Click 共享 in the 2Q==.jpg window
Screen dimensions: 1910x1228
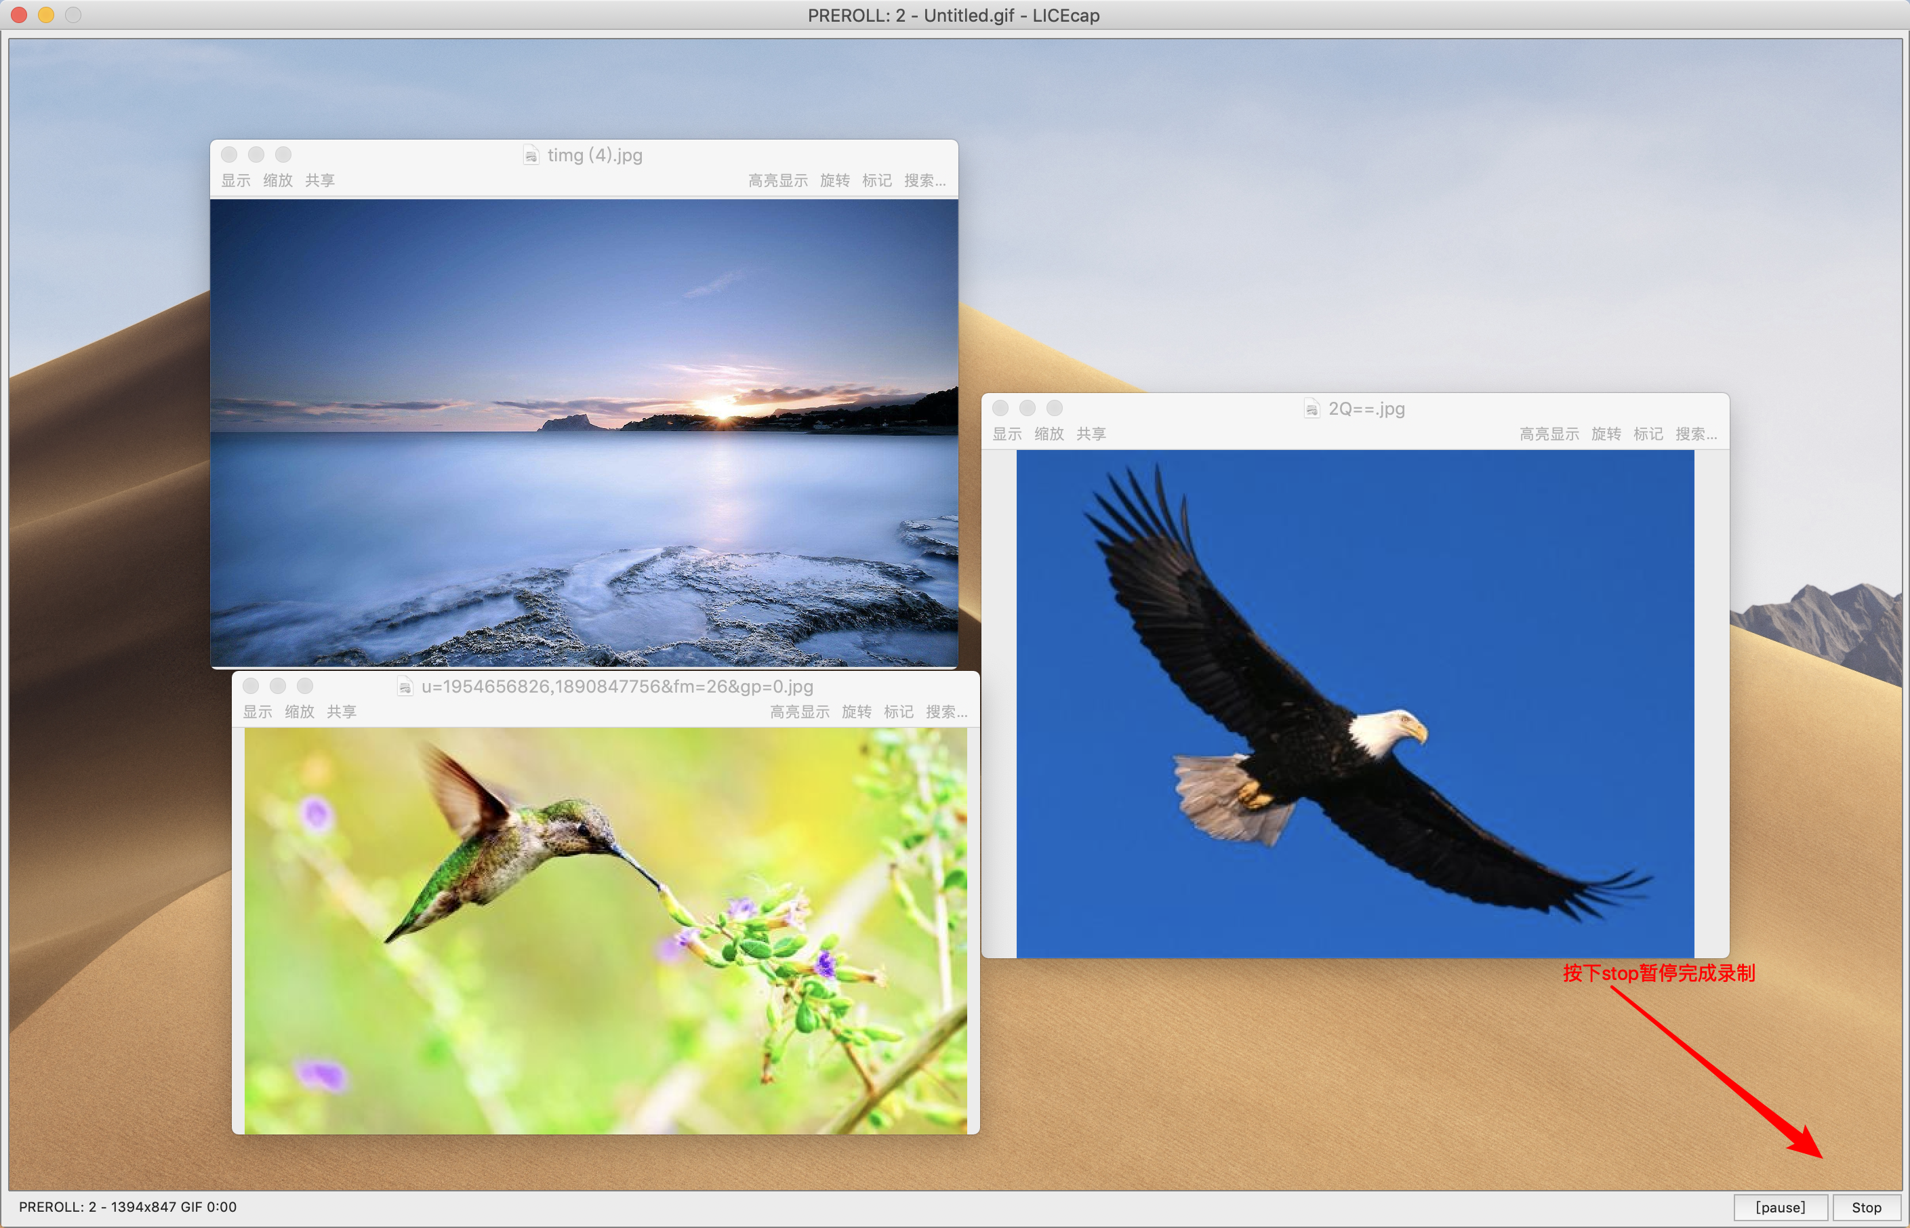[x=1091, y=434]
